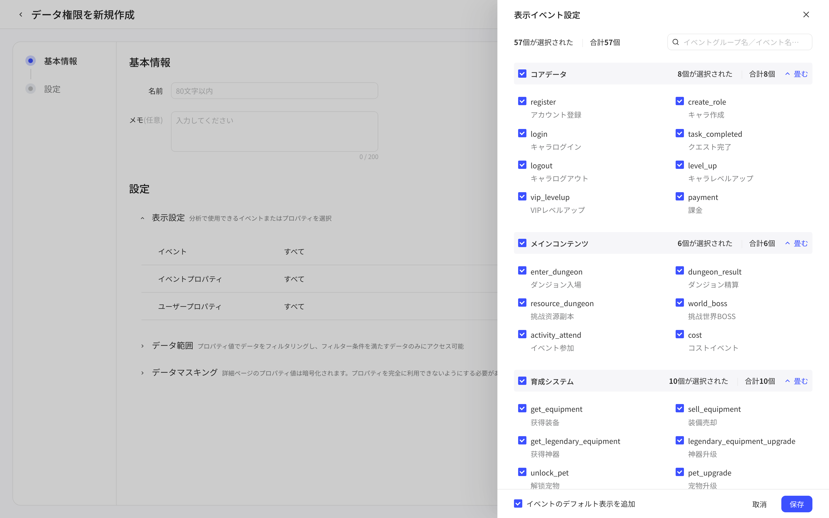Toggle the logout event checkbox
Screen dimensions: 829x518
click(x=522, y=165)
